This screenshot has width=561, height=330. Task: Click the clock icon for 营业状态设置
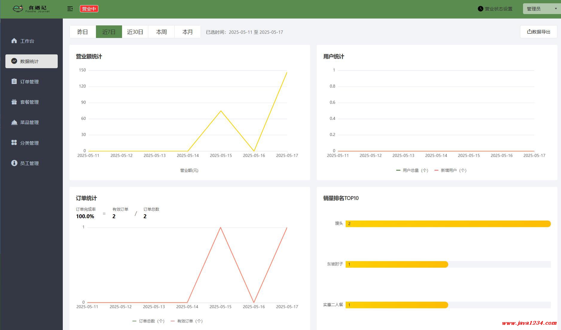pos(480,9)
